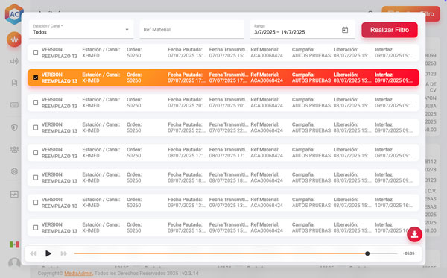Open the activity monitor sidebar icon
Screen dimensions: 447x278
[14, 195]
